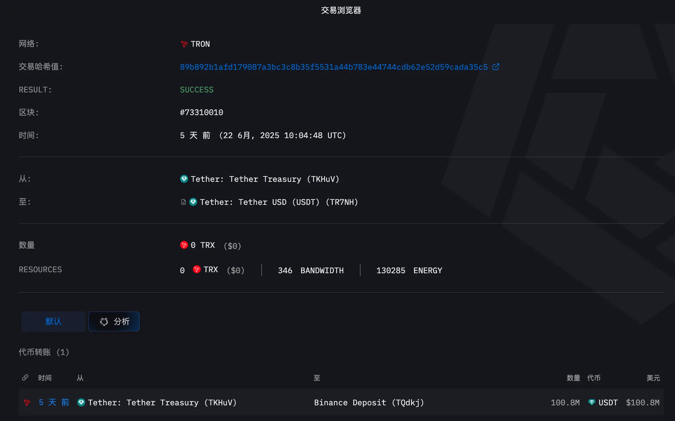Click the TRX icon in the RESOURCES row
Viewport: 675px width, 421px height.
click(197, 270)
